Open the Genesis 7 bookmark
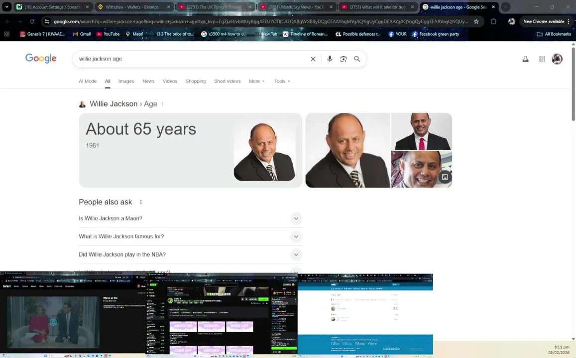576x358 pixels. pos(42,34)
